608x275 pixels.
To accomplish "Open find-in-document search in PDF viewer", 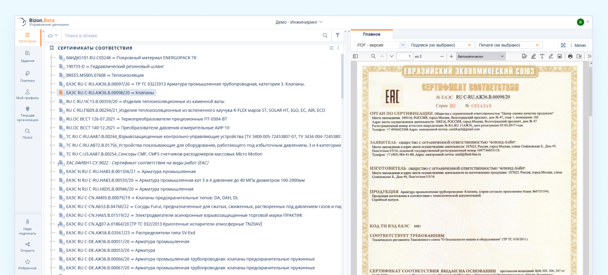I will coord(373,56).
